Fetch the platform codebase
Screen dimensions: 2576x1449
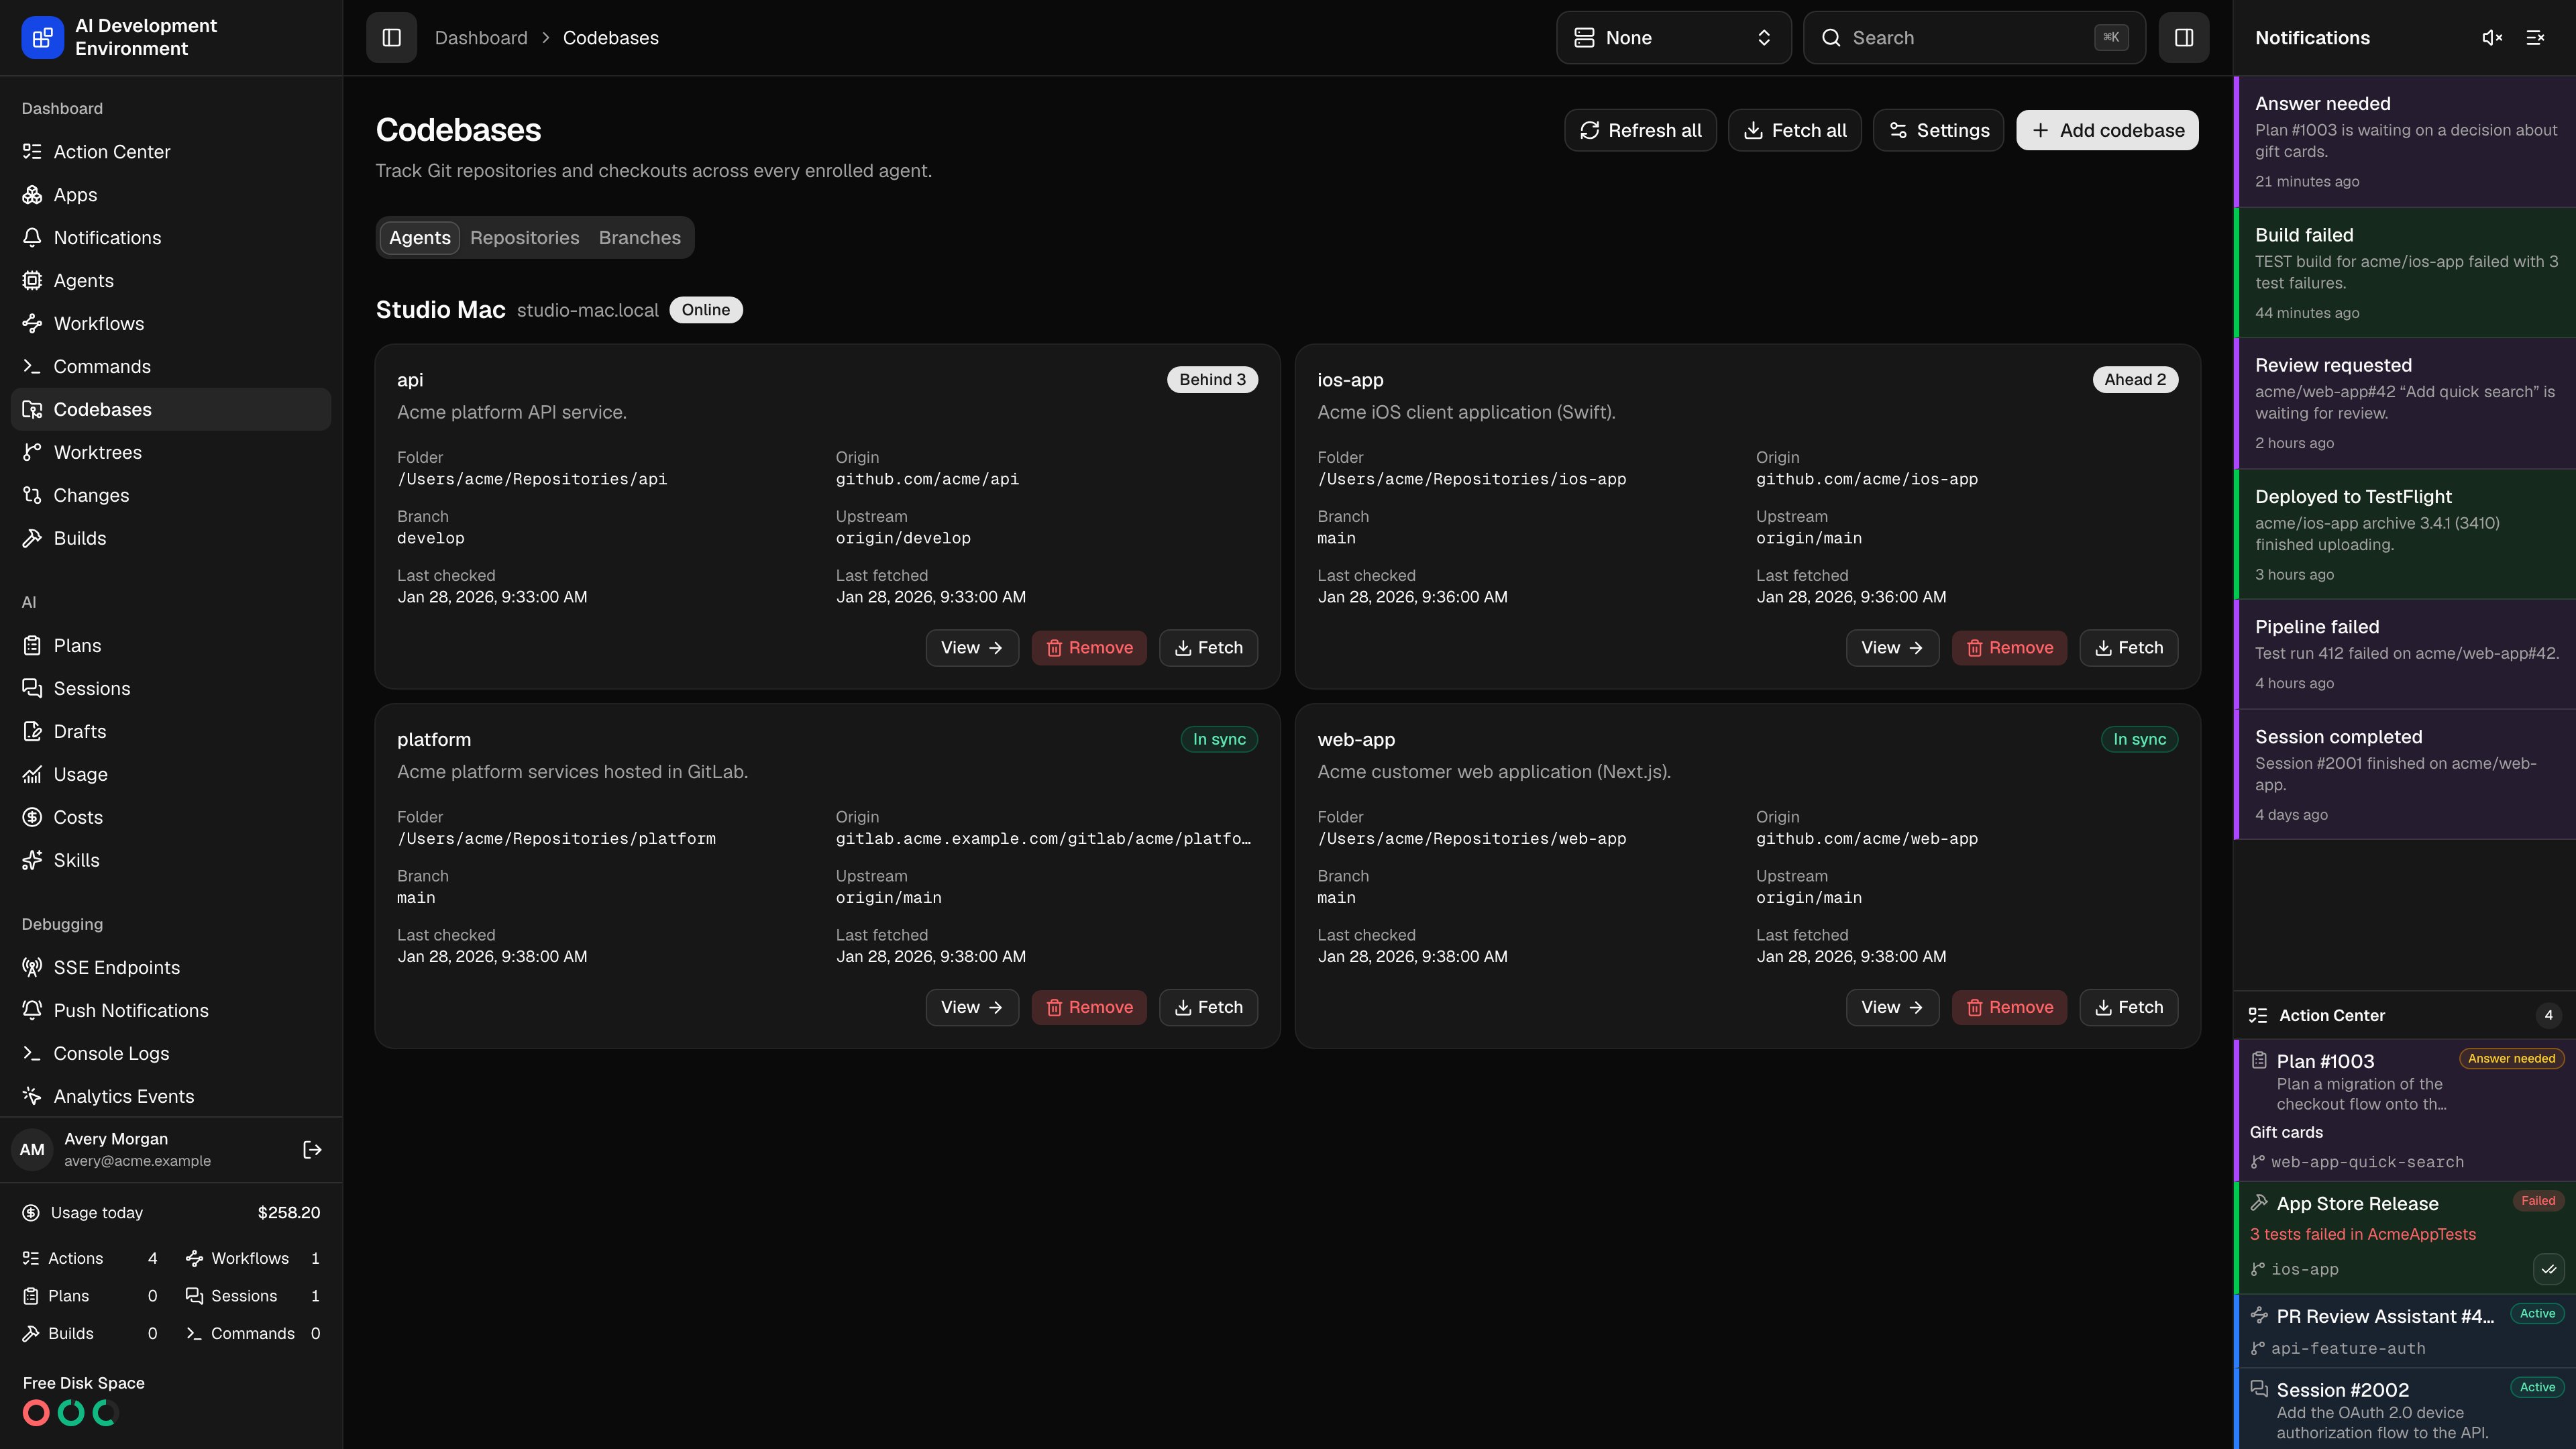[1208, 1008]
